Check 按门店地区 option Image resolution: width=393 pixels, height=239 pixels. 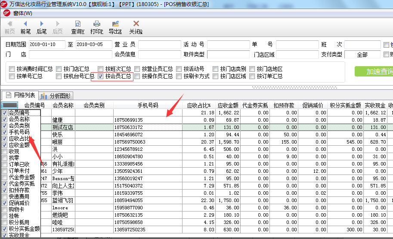[x=252, y=69]
